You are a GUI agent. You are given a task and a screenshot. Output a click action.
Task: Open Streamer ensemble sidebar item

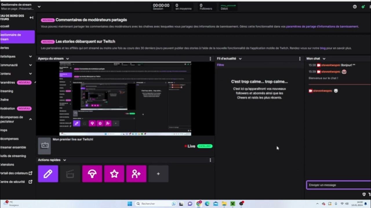click(x=13, y=147)
